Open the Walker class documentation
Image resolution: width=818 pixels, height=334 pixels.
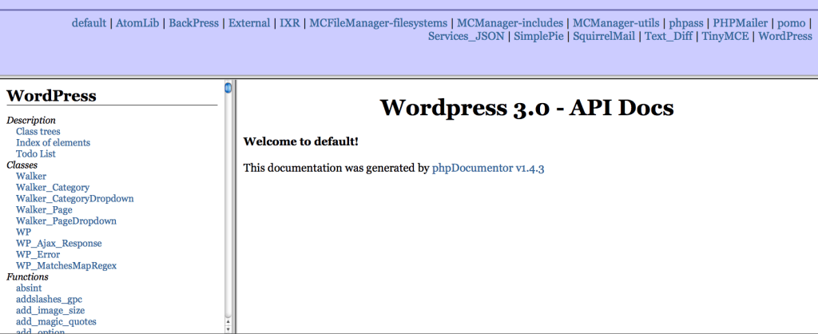pyautogui.click(x=31, y=177)
